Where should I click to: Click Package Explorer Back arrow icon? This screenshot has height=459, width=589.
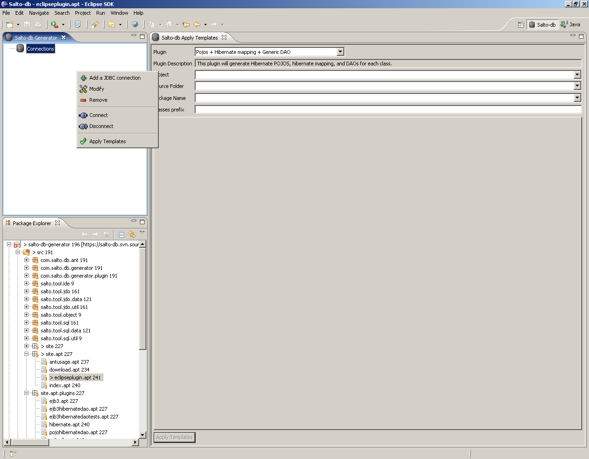point(84,234)
